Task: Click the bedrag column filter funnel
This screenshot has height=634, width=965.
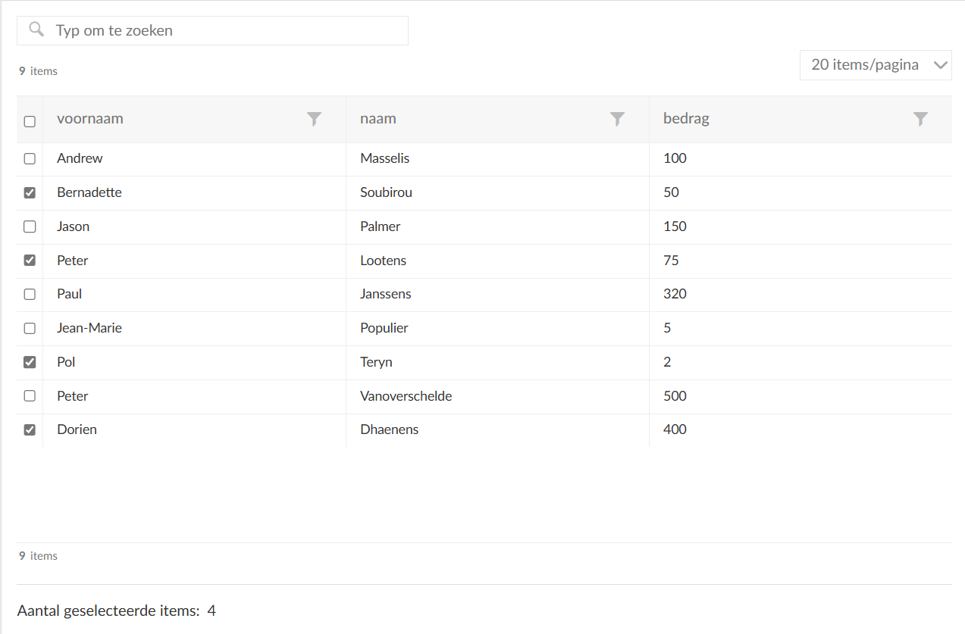Action: [x=920, y=119]
